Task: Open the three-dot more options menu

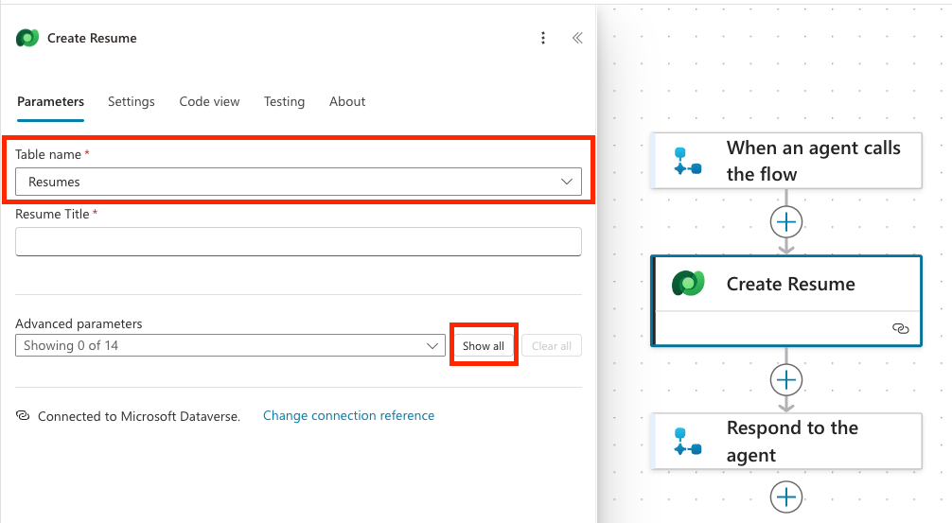Action: pyautogui.click(x=543, y=38)
